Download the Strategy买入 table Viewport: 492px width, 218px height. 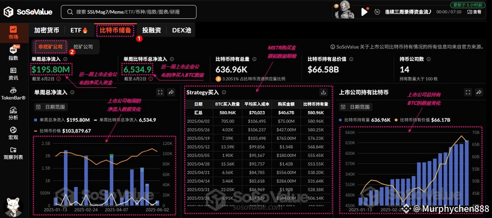point(323,92)
